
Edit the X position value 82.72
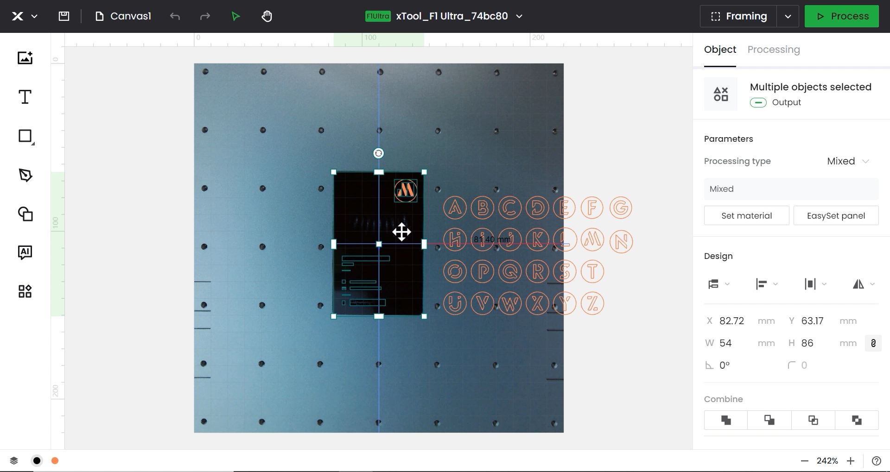[732, 321]
